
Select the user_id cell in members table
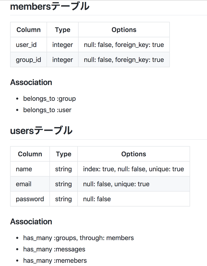click(29, 45)
